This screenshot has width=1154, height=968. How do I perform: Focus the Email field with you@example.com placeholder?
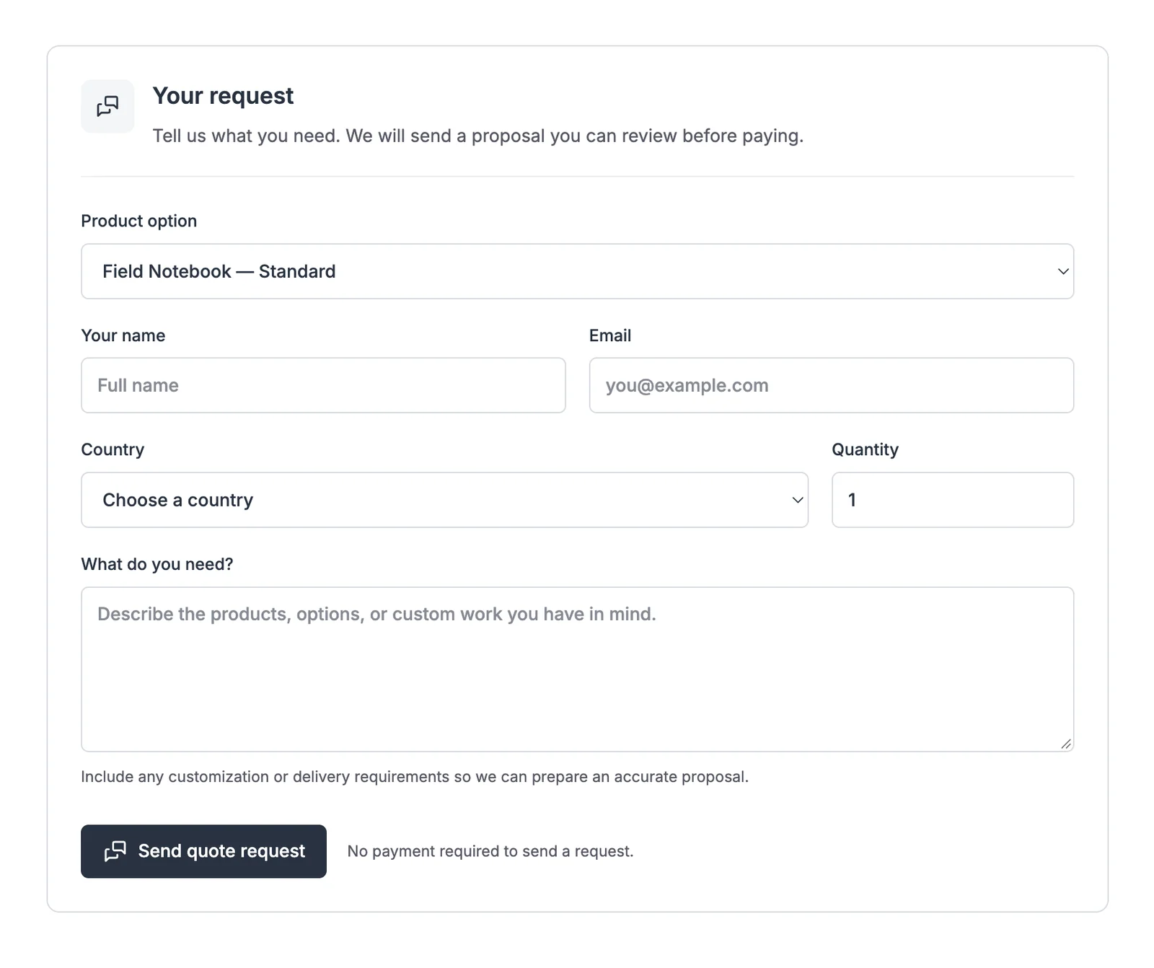click(x=831, y=385)
